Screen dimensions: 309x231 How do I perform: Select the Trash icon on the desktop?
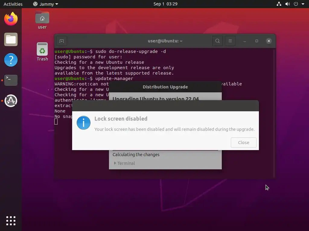(x=42, y=52)
